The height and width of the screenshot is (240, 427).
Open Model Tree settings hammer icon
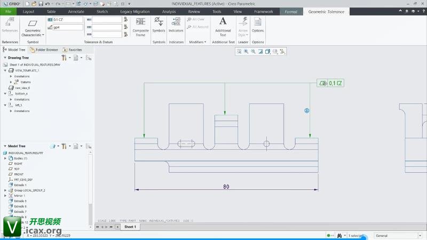coord(64,146)
